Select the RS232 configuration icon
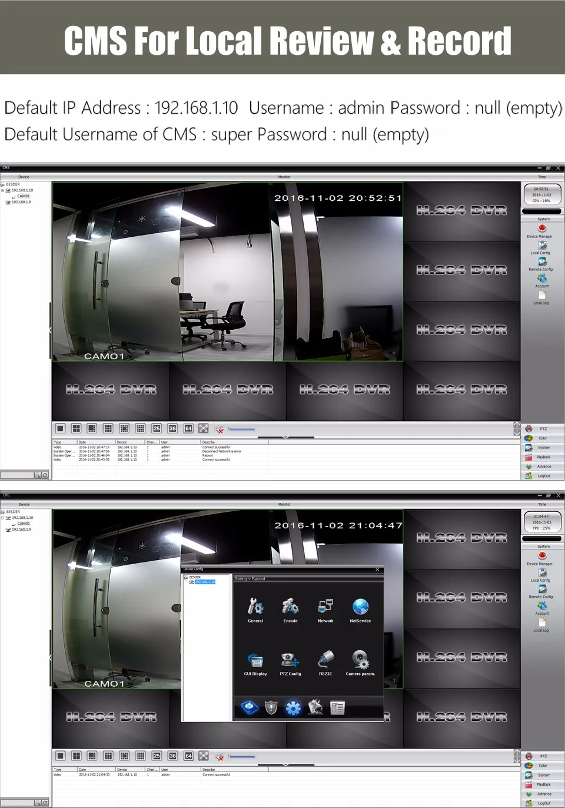Screen dimensions: 565x808 (x=325, y=662)
